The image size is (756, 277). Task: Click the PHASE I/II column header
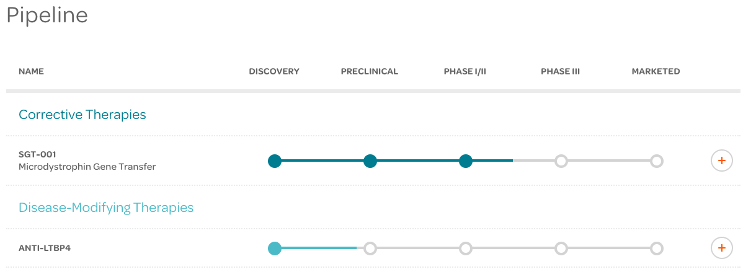[465, 71]
